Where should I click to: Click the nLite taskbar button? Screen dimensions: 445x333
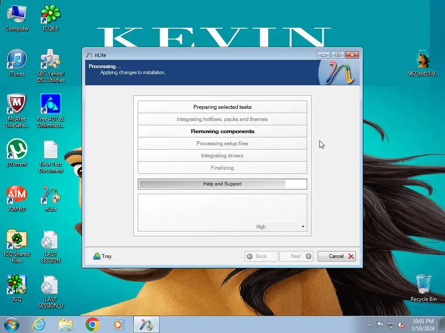coord(146,324)
